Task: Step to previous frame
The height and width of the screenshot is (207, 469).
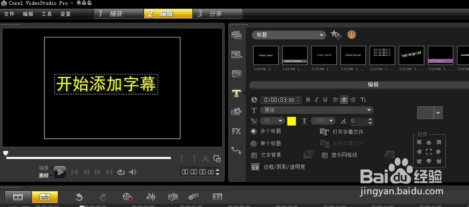Action: click(86, 172)
